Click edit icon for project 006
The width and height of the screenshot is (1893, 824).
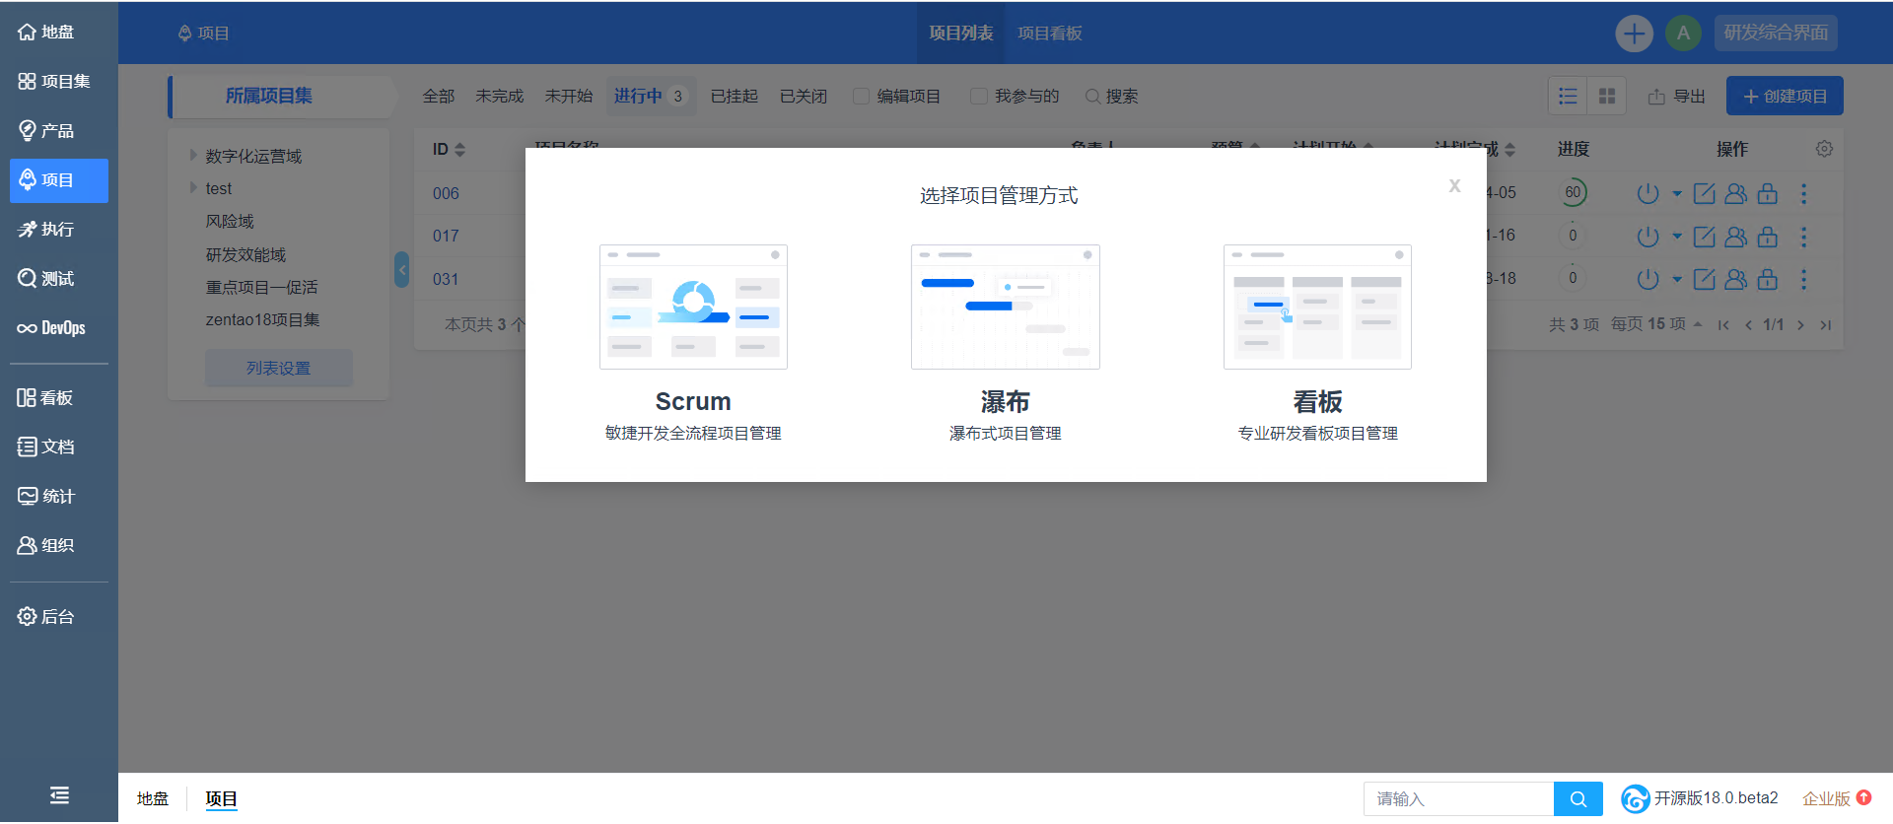[x=1704, y=193]
